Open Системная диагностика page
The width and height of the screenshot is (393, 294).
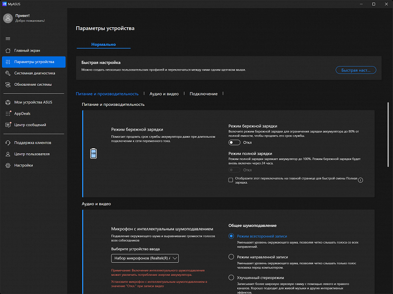pos(34,73)
